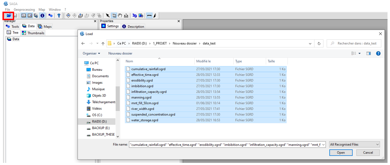Click the Open file toolbar icon
Image resolution: width=390 pixels, height=165 pixels.
[x=9, y=16]
